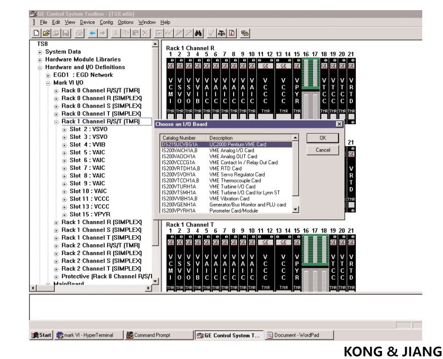
Task: Click the checkmark Validate toolbar icon
Action: (211, 33)
